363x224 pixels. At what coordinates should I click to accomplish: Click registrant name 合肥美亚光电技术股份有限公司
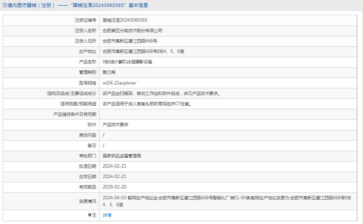tap(132, 31)
